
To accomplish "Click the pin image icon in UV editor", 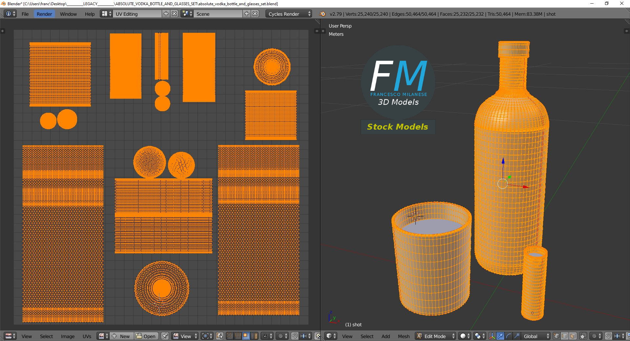I will tap(165, 336).
